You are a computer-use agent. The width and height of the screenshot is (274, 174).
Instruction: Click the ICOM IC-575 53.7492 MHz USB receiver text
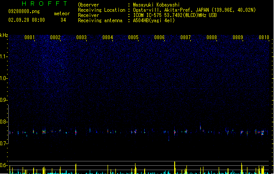tap(175, 15)
